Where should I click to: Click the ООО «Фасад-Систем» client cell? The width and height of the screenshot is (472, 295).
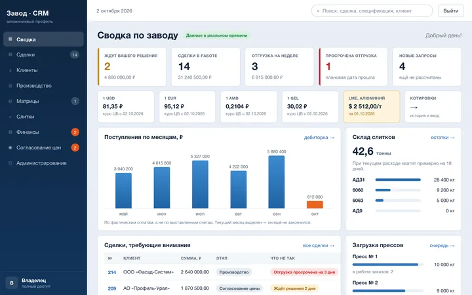pos(148,272)
